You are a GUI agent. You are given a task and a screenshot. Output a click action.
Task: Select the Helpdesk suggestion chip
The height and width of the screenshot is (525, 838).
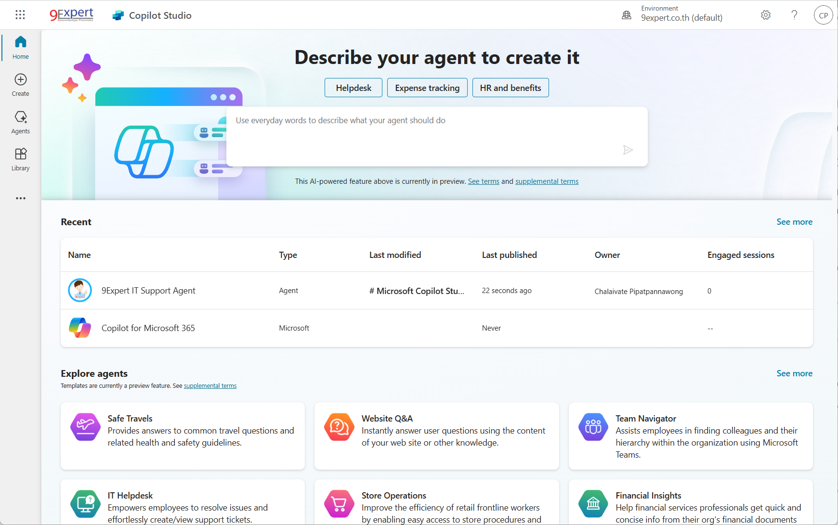point(353,88)
